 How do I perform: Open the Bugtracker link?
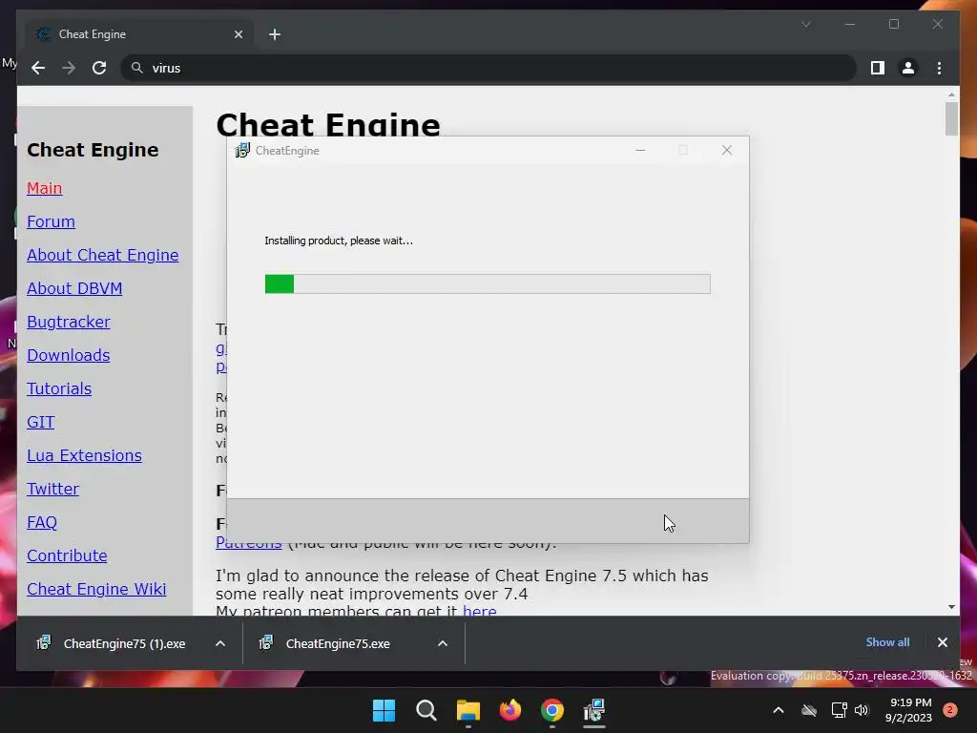click(69, 322)
